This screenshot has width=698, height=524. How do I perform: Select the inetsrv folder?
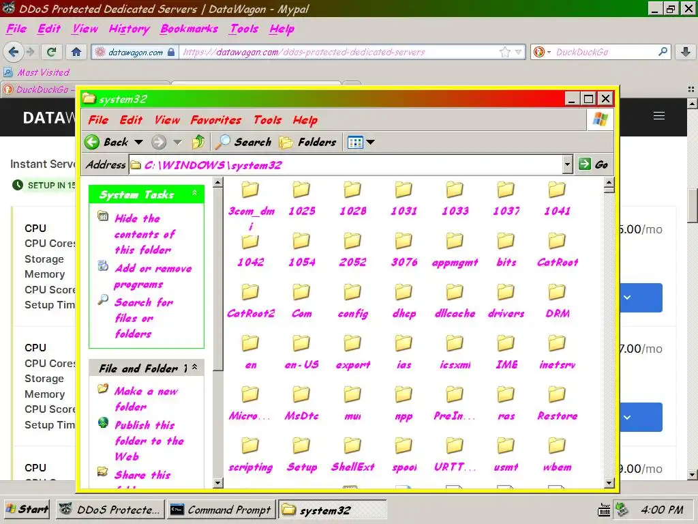pos(558,352)
